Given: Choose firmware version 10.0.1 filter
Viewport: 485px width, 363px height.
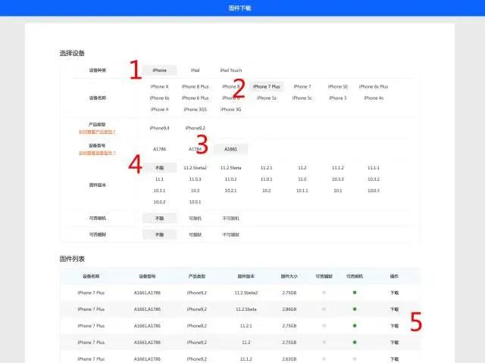Looking at the screenshot, I should tap(195, 202).
